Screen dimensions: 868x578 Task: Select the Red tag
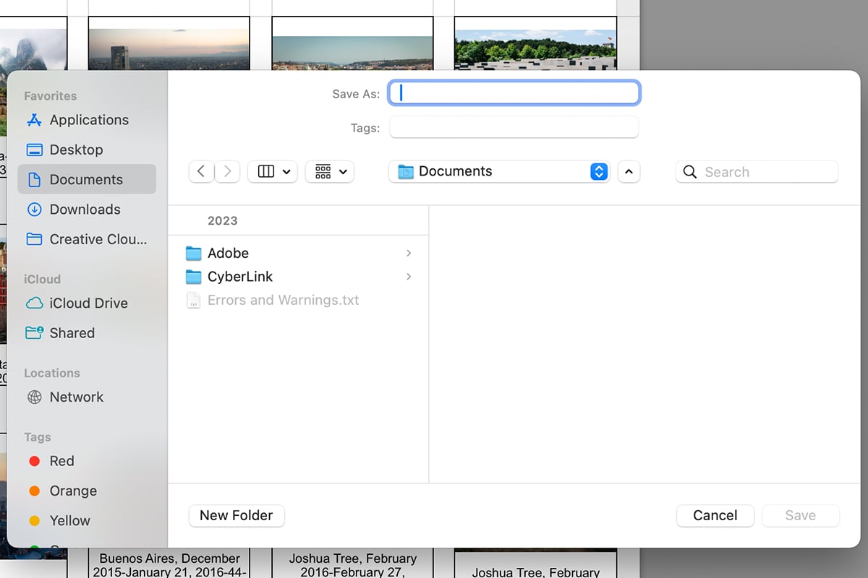pos(61,461)
